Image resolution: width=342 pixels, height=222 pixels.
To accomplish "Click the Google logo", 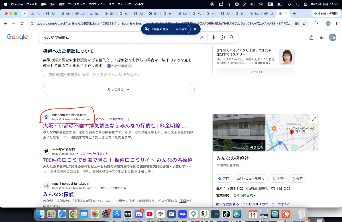I will pyautogui.click(x=17, y=37).
